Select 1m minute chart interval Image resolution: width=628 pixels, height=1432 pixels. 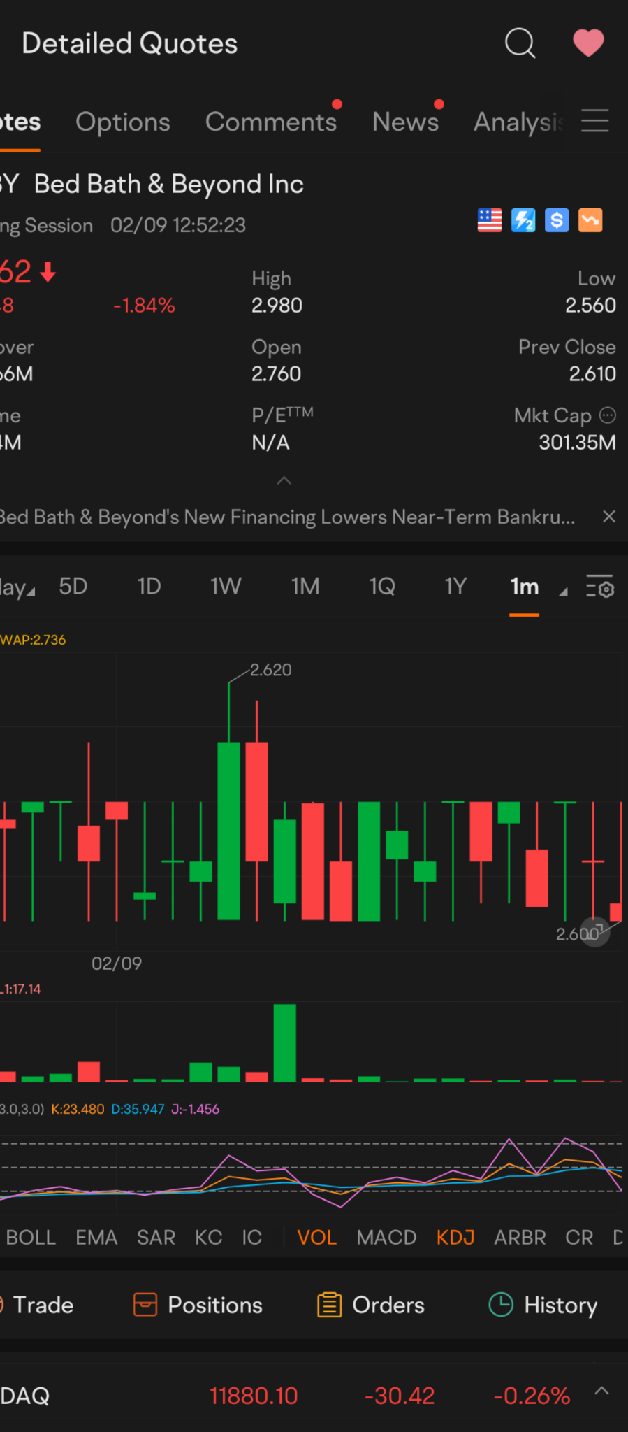coord(525,586)
